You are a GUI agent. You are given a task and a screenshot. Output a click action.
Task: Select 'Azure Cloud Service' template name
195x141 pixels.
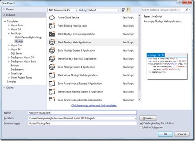click(69, 18)
